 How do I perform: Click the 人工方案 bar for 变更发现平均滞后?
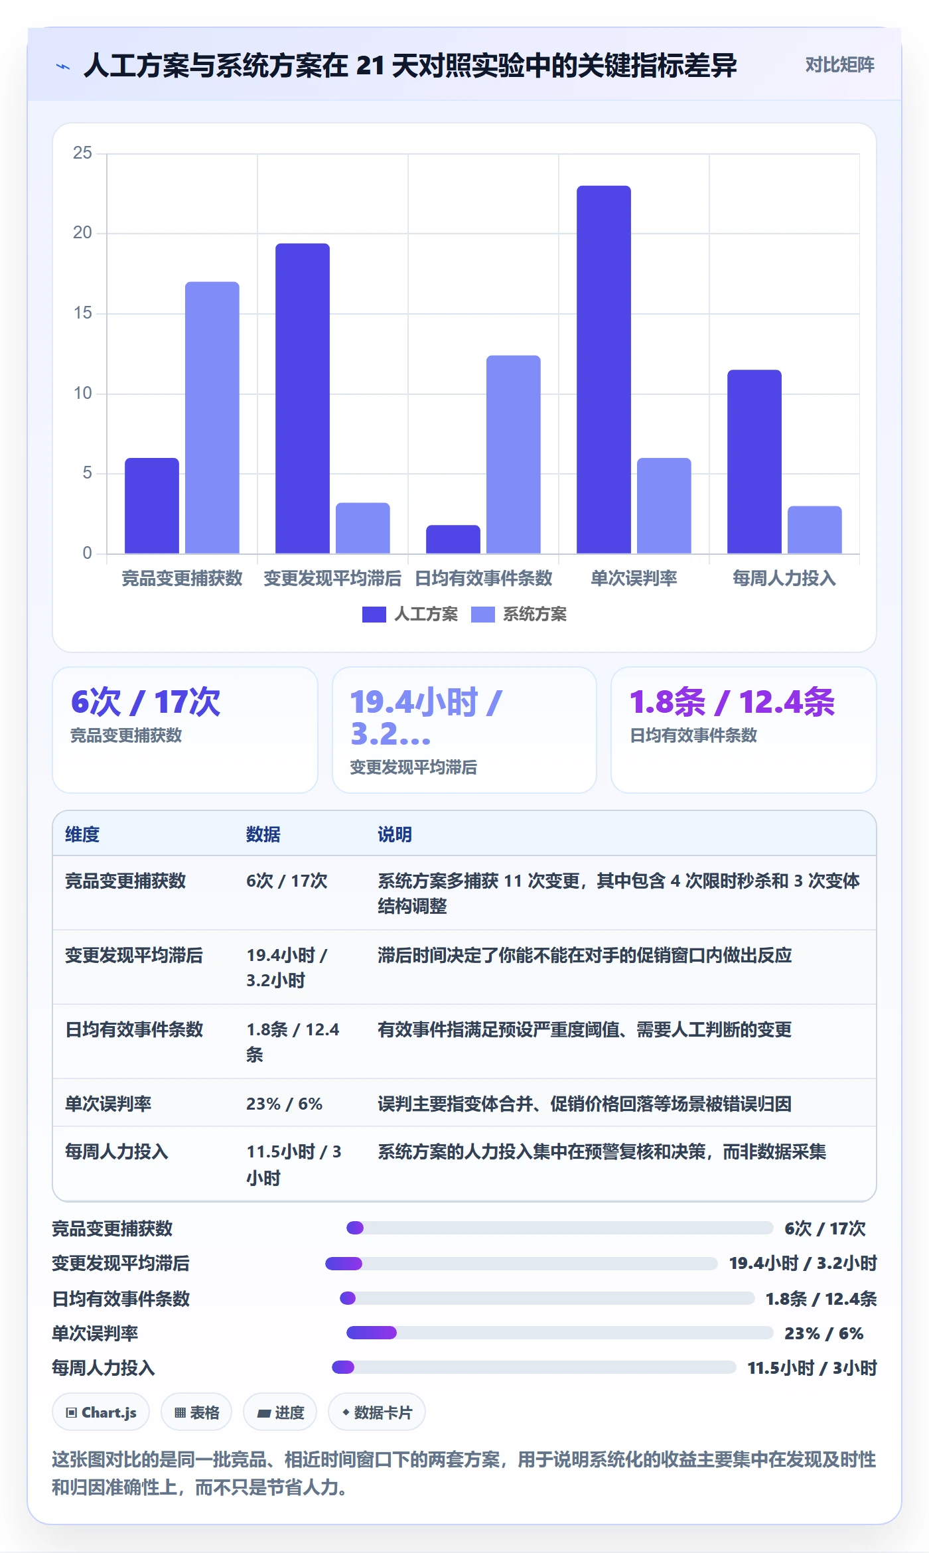pyautogui.click(x=303, y=398)
